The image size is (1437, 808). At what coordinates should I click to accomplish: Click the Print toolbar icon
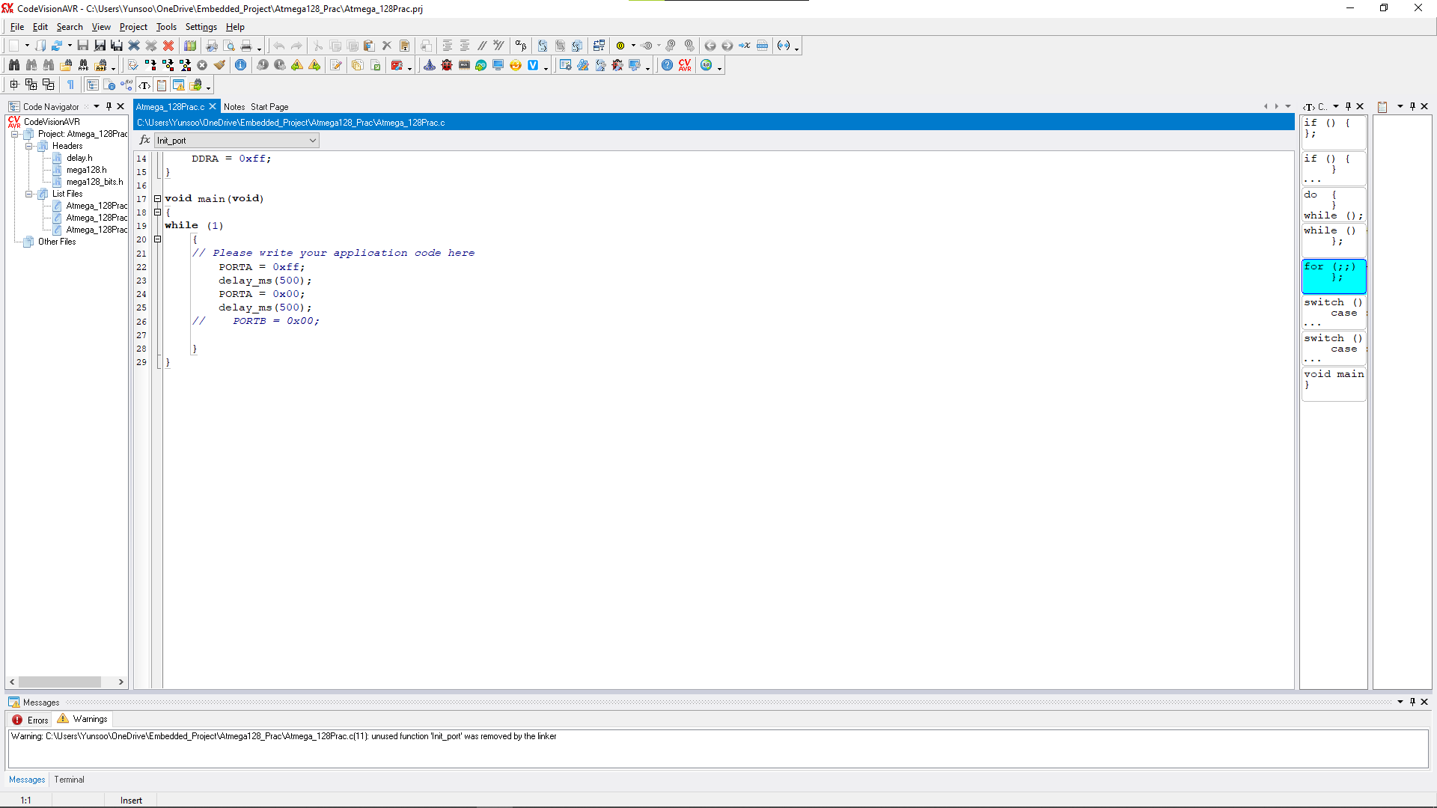[x=246, y=46]
